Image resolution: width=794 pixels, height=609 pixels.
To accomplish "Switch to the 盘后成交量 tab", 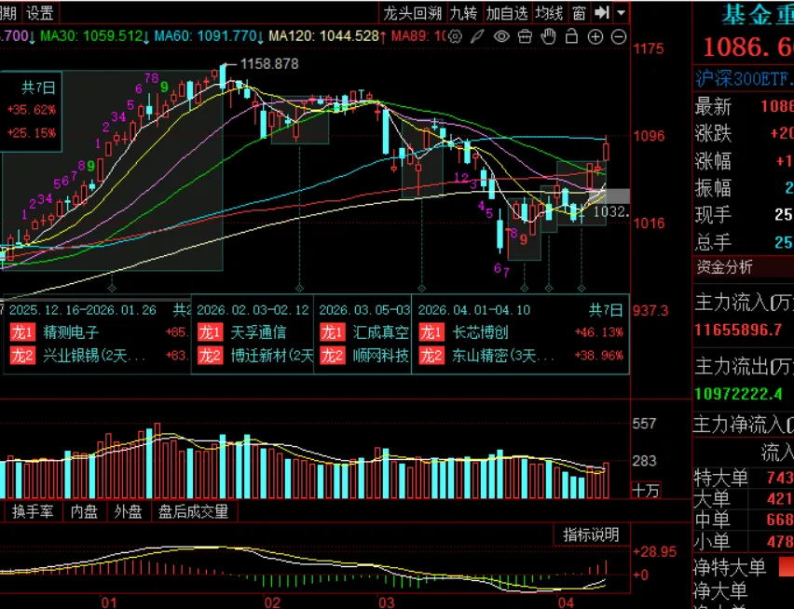I will pyautogui.click(x=194, y=511).
